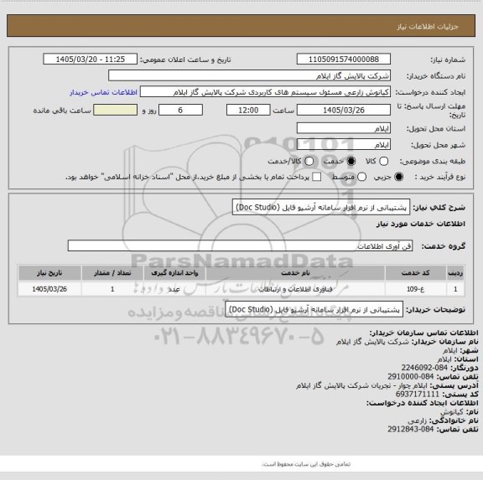483x480 pixels.
Task: Click the deadline time field 12:00
Action: point(248,110)
